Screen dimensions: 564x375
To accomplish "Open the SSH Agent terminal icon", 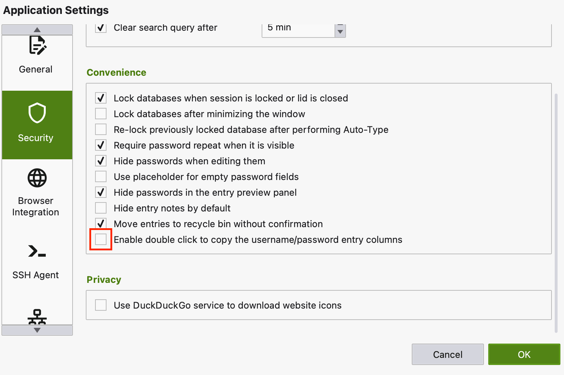I will (x=37, y=251).
